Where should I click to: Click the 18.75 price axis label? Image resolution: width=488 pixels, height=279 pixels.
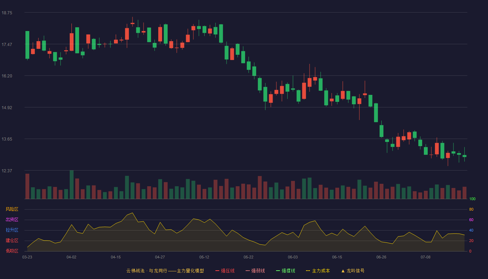(x=7, y=13)
